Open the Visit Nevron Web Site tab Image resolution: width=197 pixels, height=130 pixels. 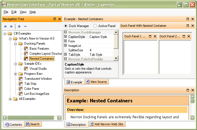click(x=107, y=124)
